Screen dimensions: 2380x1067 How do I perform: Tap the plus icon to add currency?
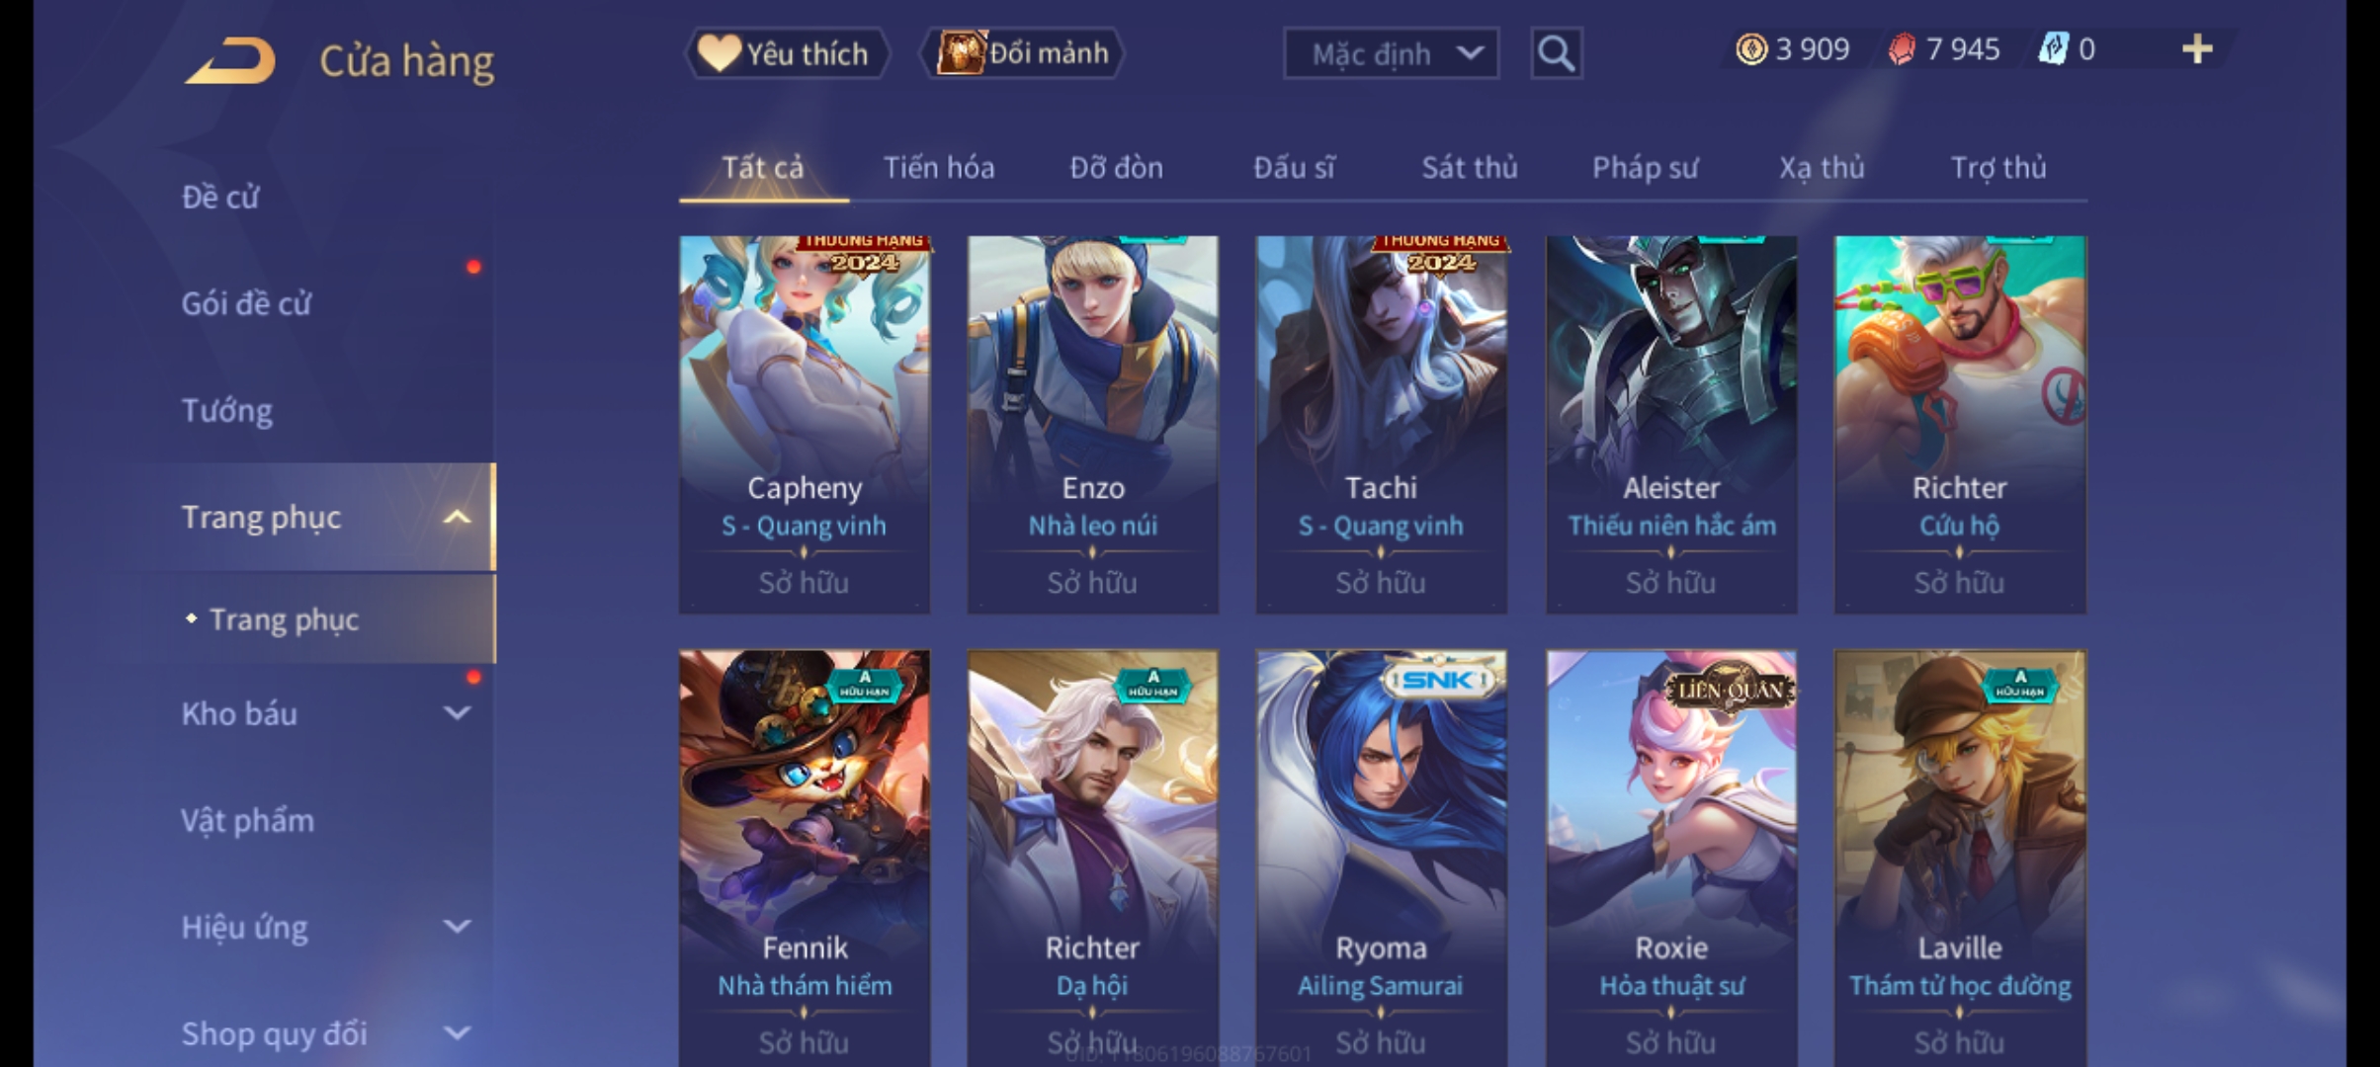[2196, 48]
